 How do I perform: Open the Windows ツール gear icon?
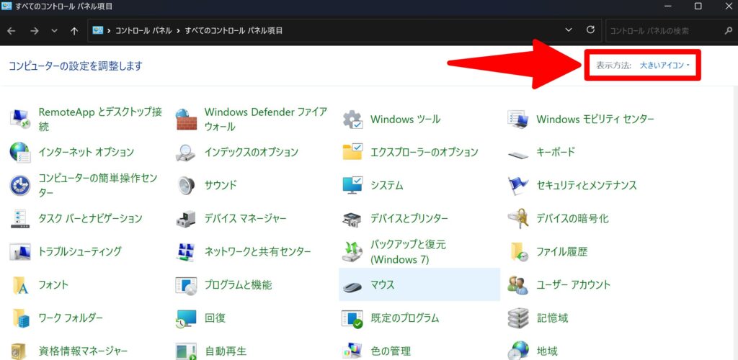pyautogui.click(x=352, y=120)
